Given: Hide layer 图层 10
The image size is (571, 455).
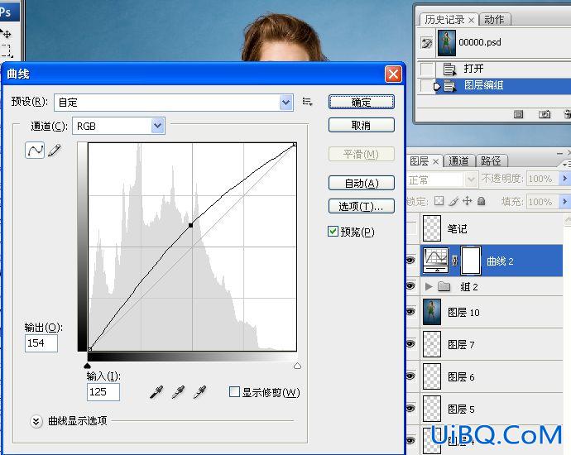Looking at the screenshot, I should 410,312.
